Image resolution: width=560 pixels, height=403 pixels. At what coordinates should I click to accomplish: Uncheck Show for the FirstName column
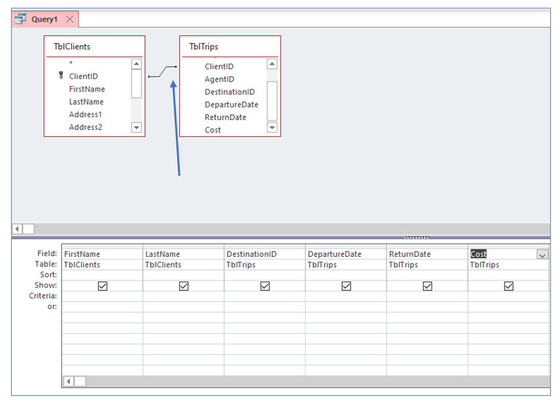click(x=103, y=286)
